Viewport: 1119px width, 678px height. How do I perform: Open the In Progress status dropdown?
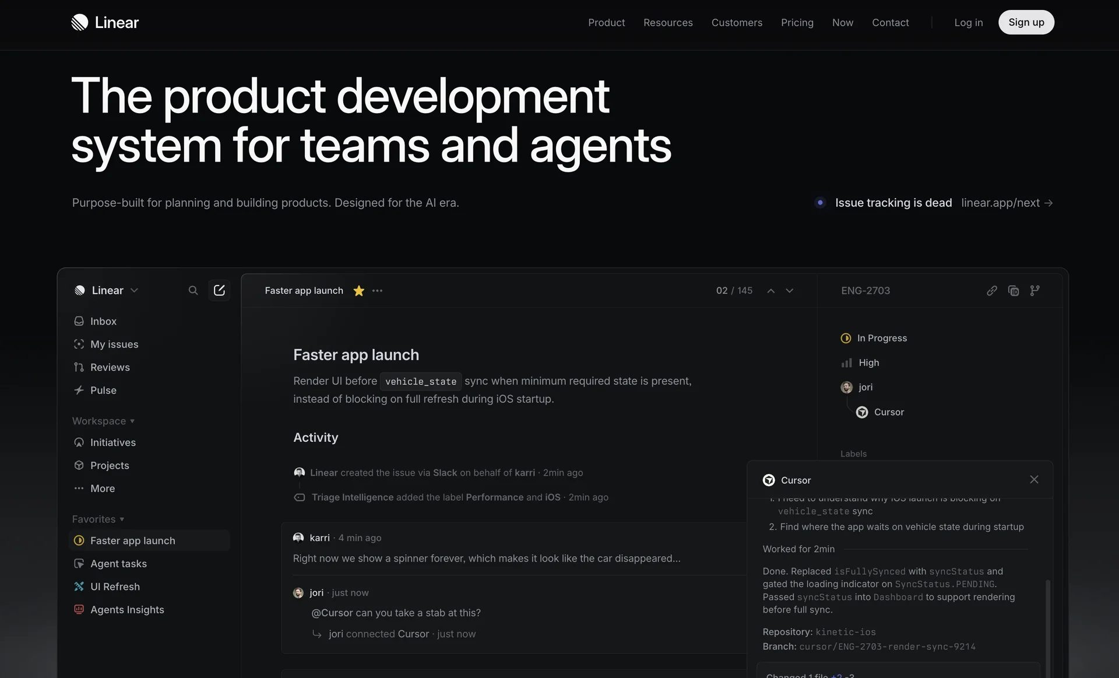874,338
